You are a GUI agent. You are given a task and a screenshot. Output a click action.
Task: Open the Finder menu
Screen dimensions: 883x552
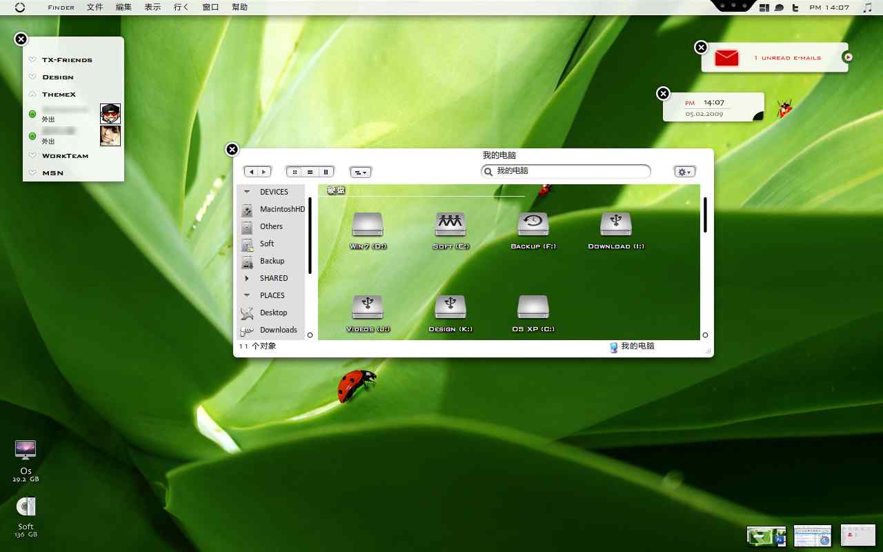click(61, 8)
